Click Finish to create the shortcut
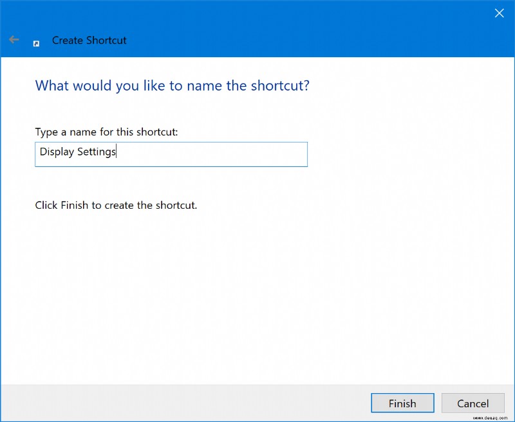 [402, 403]
